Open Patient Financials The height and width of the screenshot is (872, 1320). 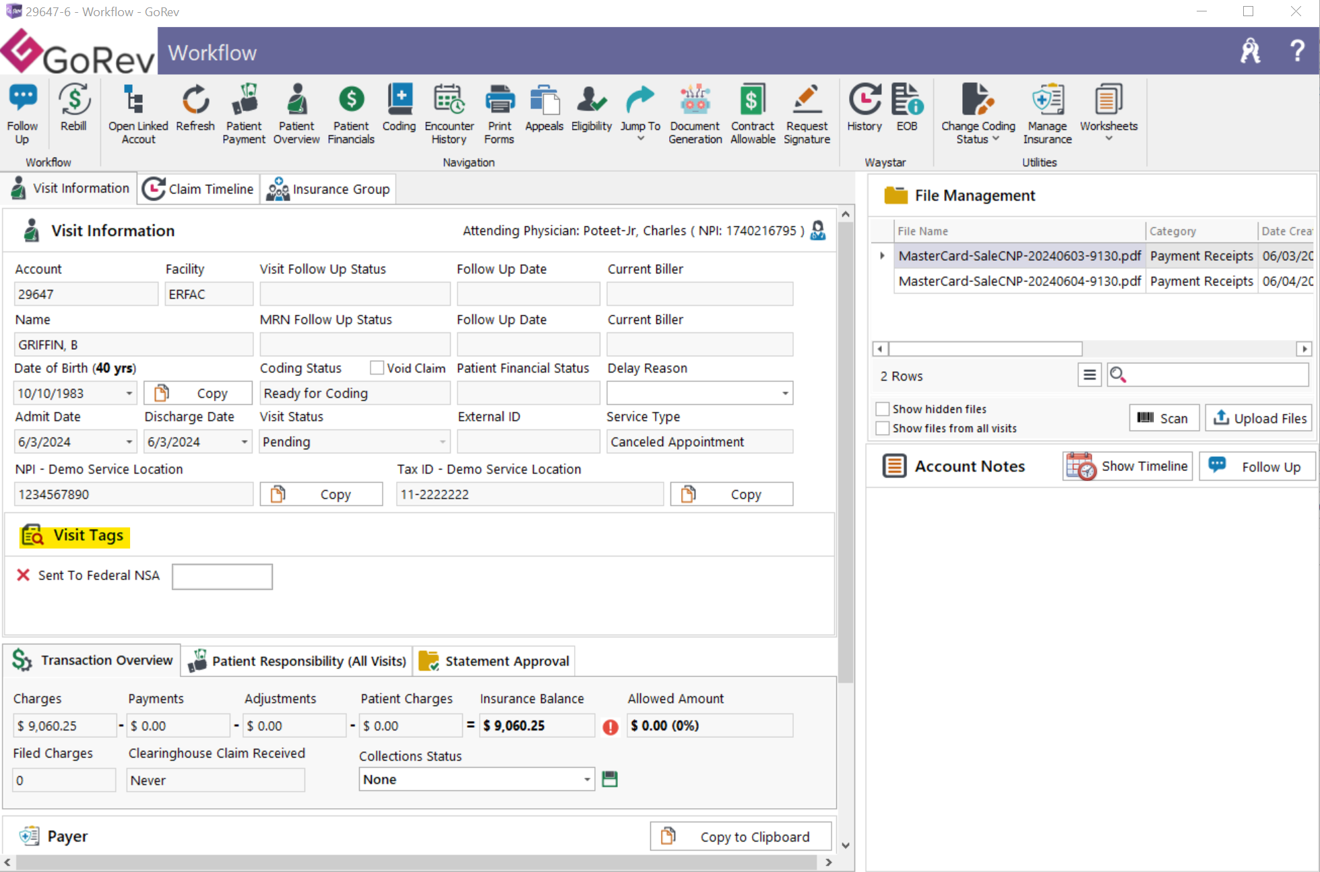(351, 113)
